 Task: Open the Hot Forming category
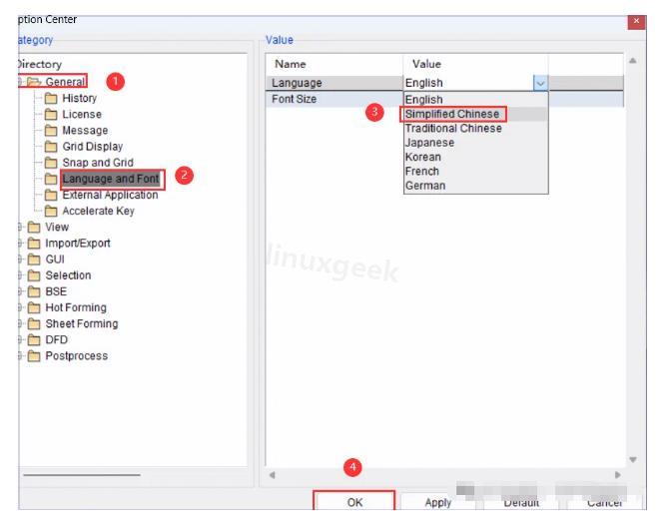(x=76, y=307)
